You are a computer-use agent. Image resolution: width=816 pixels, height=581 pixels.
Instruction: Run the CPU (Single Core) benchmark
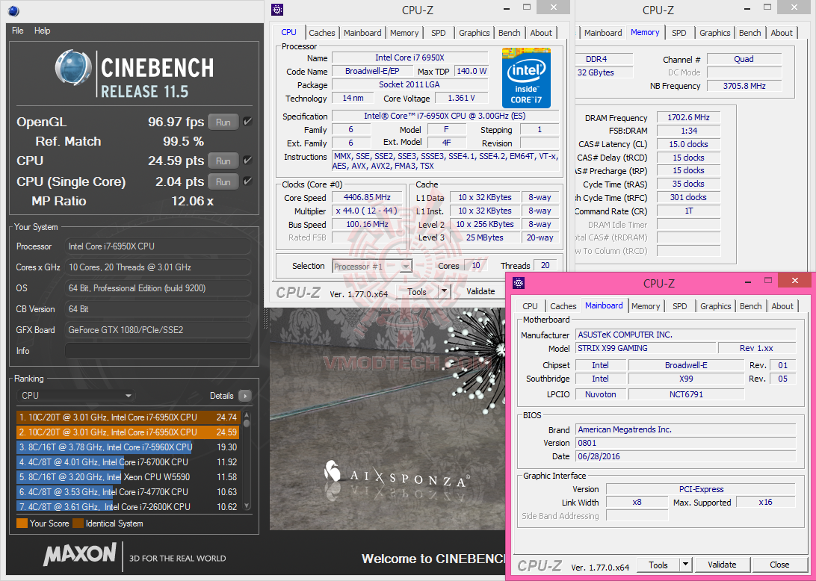click(x=223, y=182)
